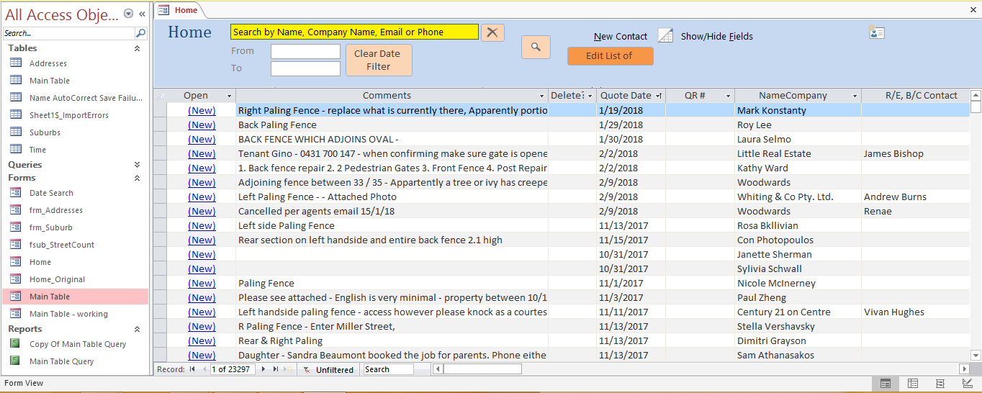Go to last record
The height and width of the screenshot is (393, 982).
click(275, 369)
